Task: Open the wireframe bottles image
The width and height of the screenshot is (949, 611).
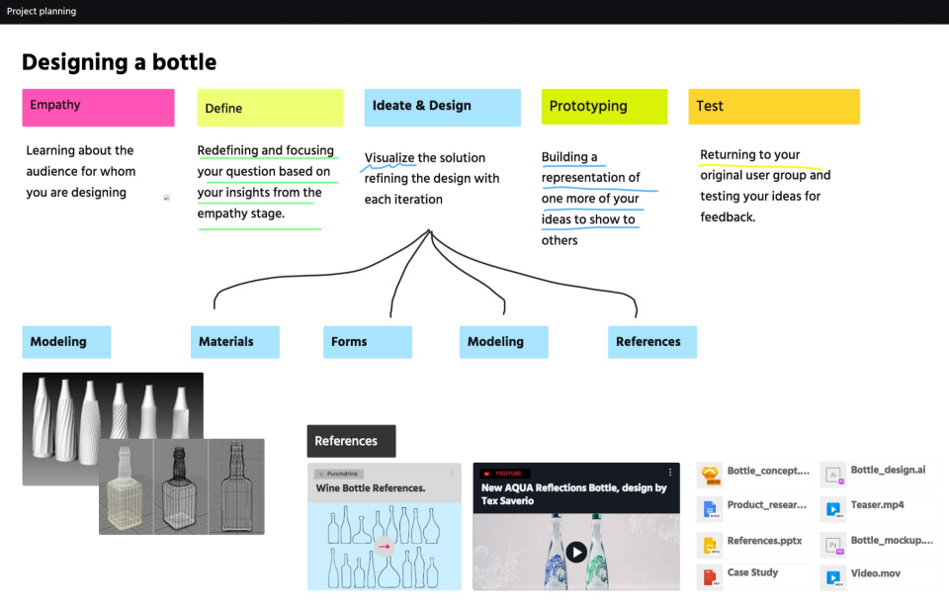Action: tap(182, 487)
